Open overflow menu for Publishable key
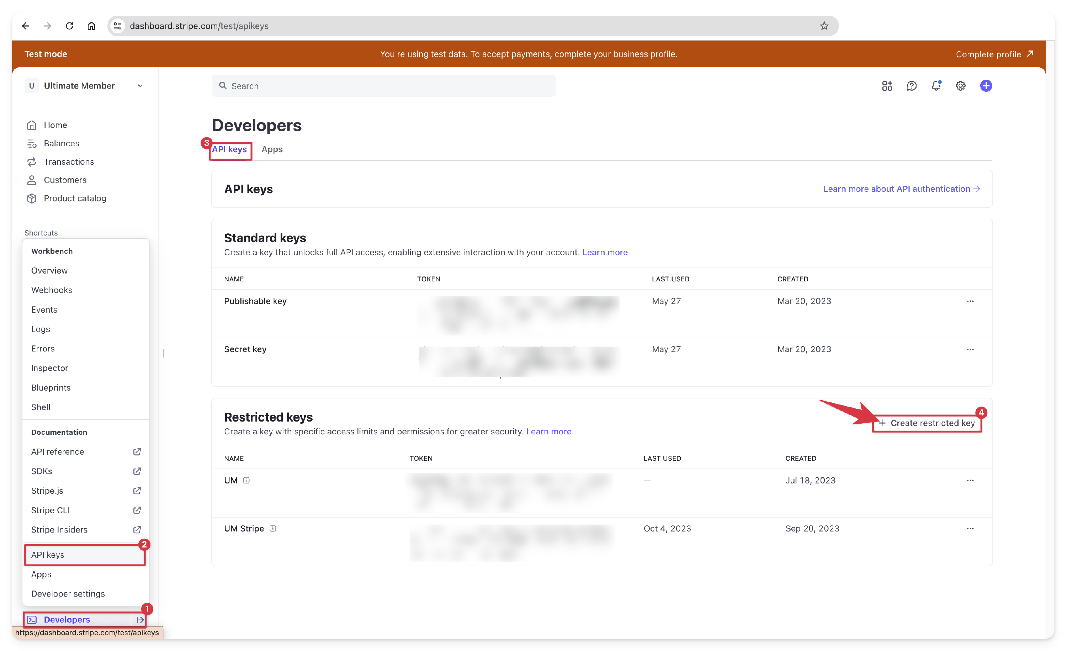Viewport: 1067px width, 651px height. pyautogui.click(x=970, y=301)
